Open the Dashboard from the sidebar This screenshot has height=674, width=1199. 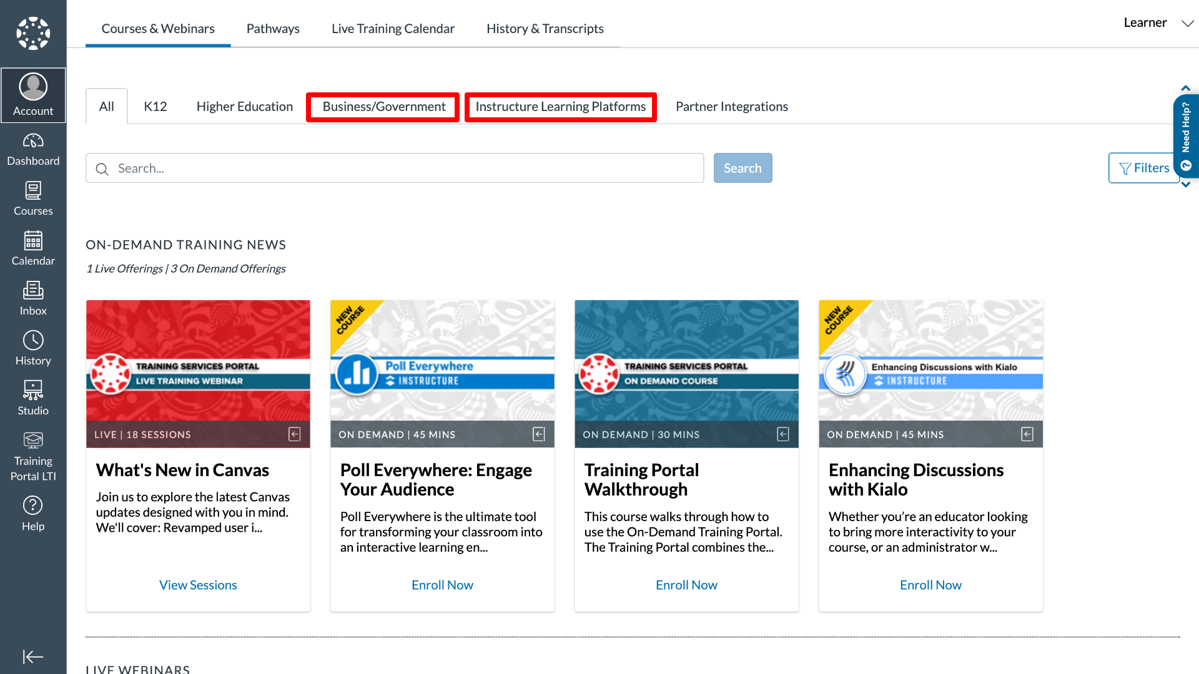coord(33,150)
